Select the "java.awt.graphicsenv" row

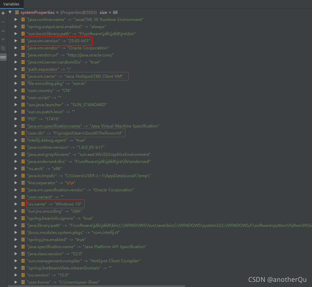point(89,154)
